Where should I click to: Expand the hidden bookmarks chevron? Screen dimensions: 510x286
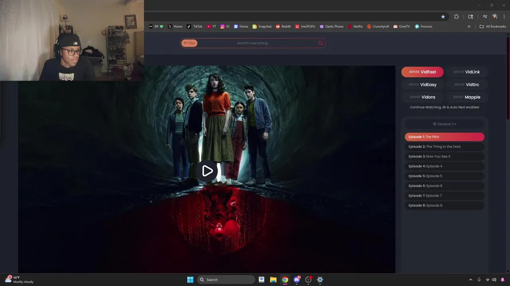pyautogui.click(x=469, y=27)
